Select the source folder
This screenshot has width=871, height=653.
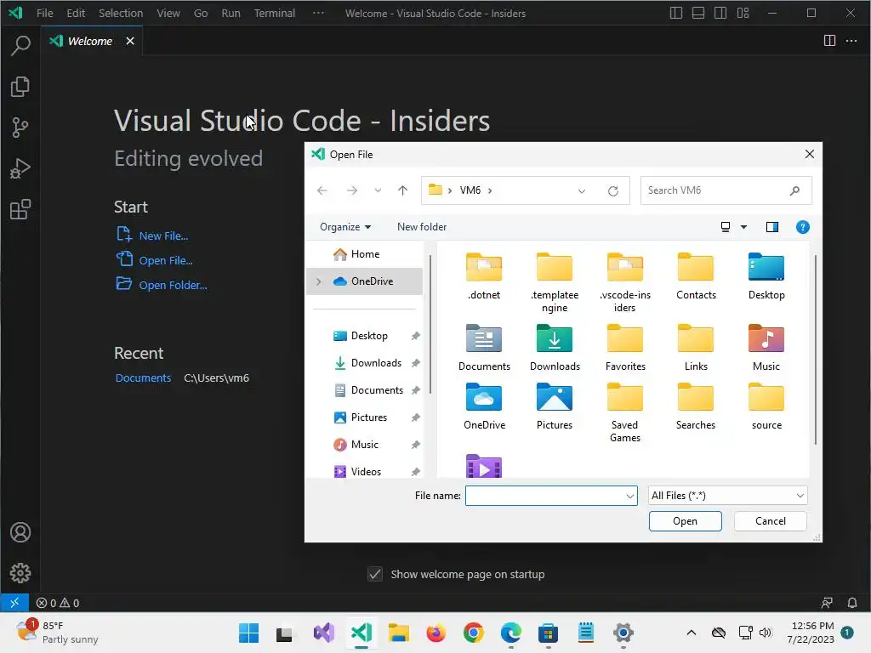[x=766, y=406]
